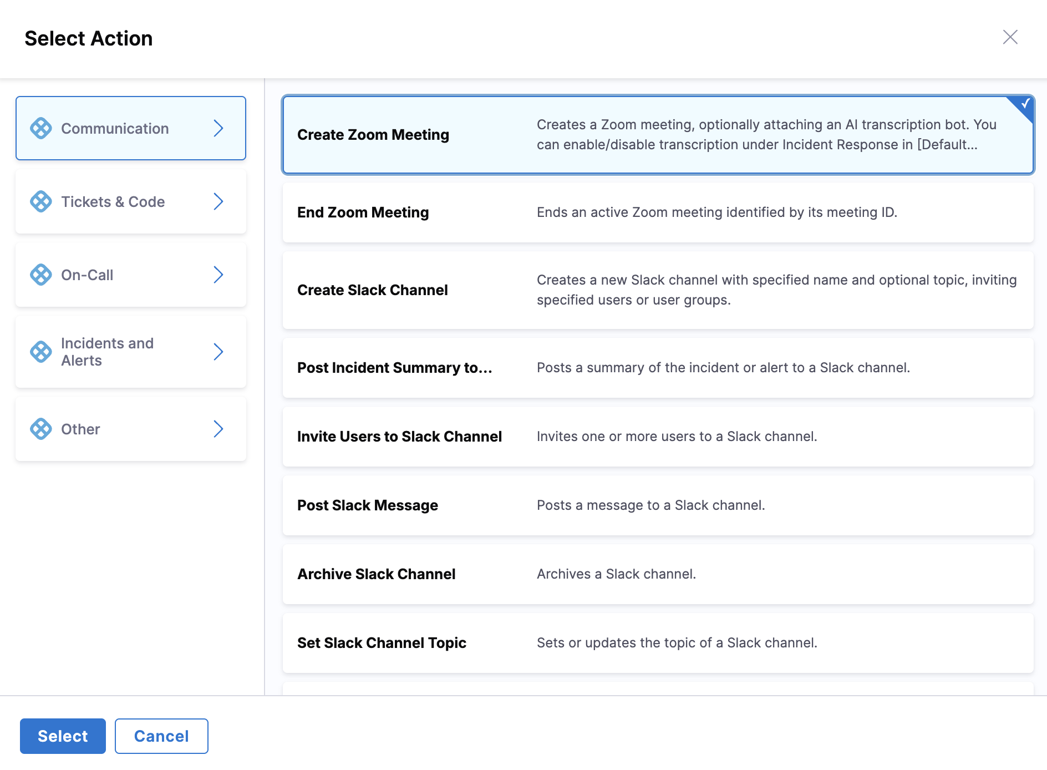The image size is (1047, 770).
Task: Switch to the On-Call category
Action: [x=131, y=275]
